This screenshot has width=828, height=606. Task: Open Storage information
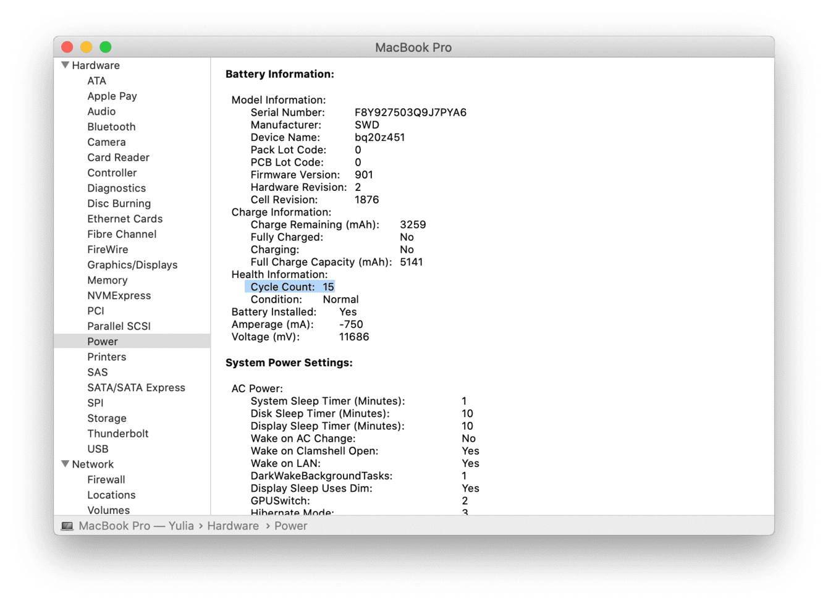point(107,418)
